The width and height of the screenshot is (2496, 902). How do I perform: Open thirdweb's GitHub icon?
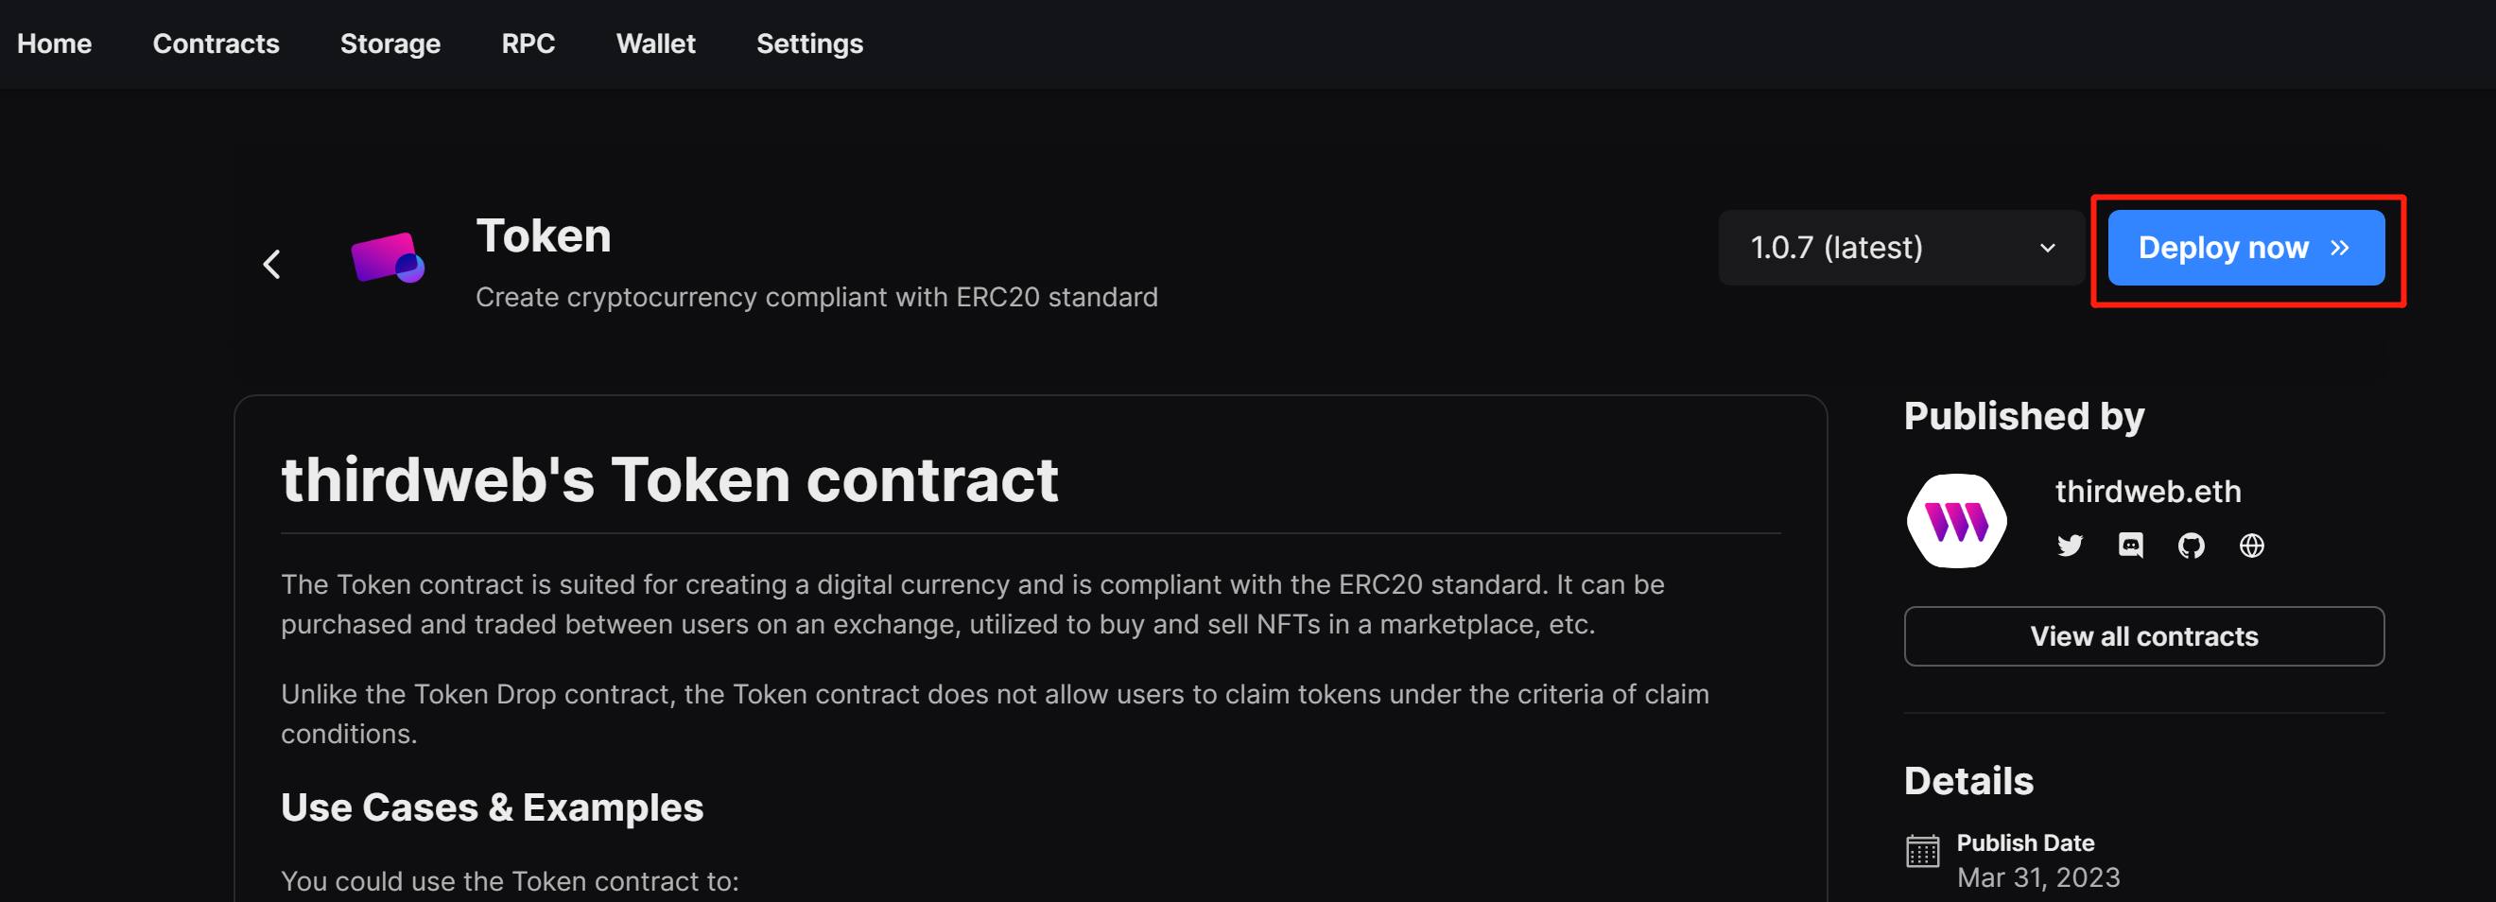coord(2191,546)
